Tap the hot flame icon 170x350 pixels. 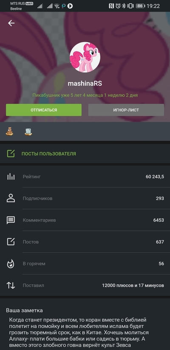point(11,264)
